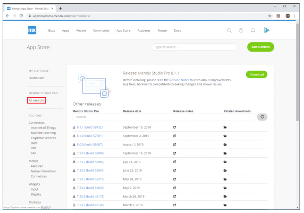This screenshot has width=304, height=213.
Task: Open Dashboard under My App Store
Action: pos(36,78)
